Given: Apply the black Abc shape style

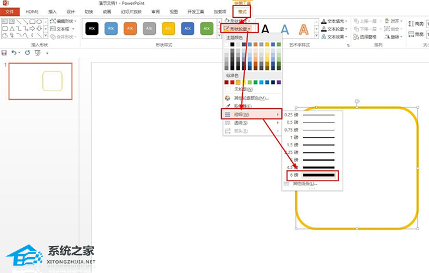Looking at the screenshot, I should (x=92, y=28).
